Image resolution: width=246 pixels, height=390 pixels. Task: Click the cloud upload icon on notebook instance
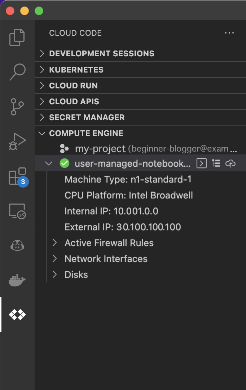[230, 163]
